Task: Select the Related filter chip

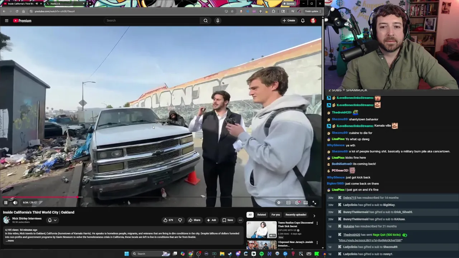Action: click(261, 215)
